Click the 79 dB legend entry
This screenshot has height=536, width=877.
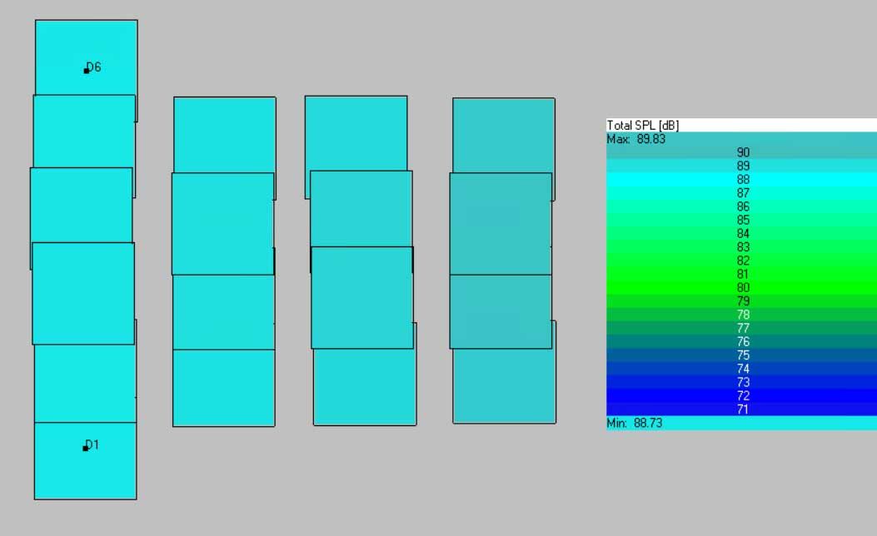741,301
